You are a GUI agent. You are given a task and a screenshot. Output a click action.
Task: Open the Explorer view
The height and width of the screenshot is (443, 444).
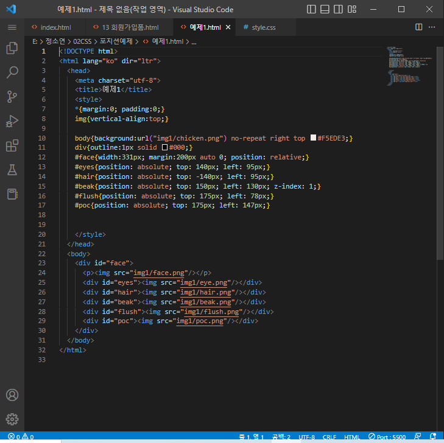coord(12,48)
